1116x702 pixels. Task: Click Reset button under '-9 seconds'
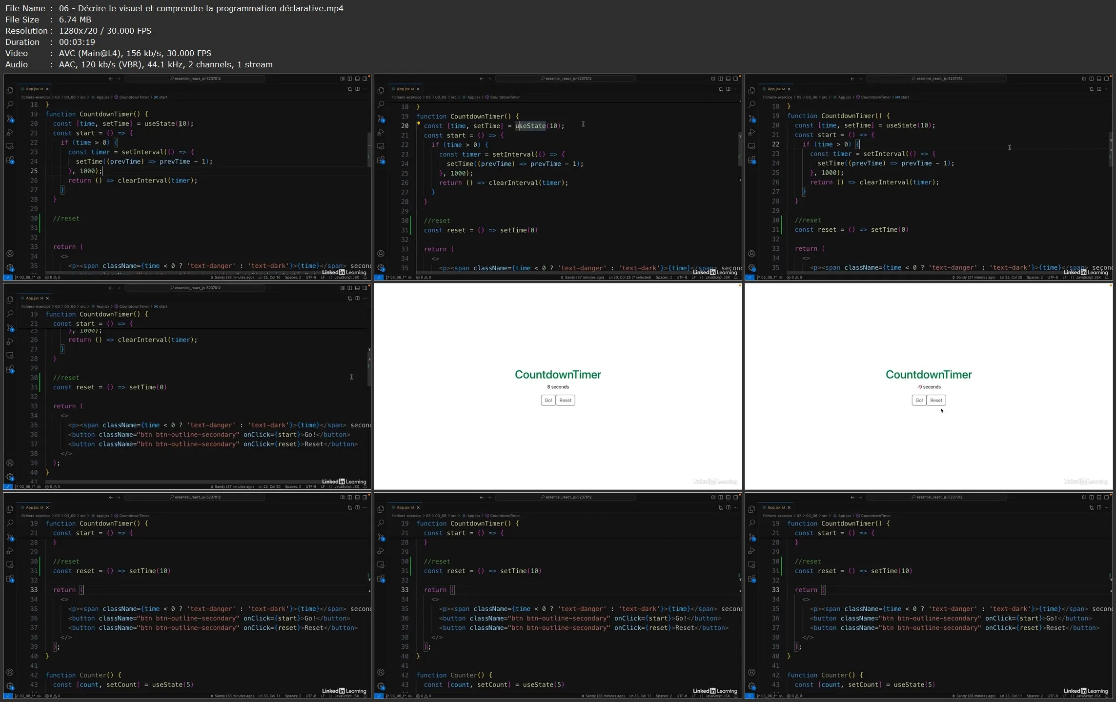(936, 401)
